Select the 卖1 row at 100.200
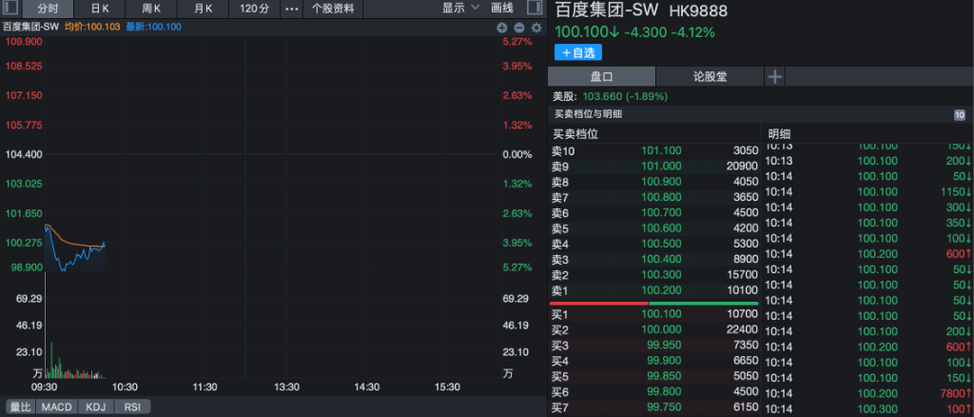Viewport: 974px width, 417px height. click(x=654, y=289)
